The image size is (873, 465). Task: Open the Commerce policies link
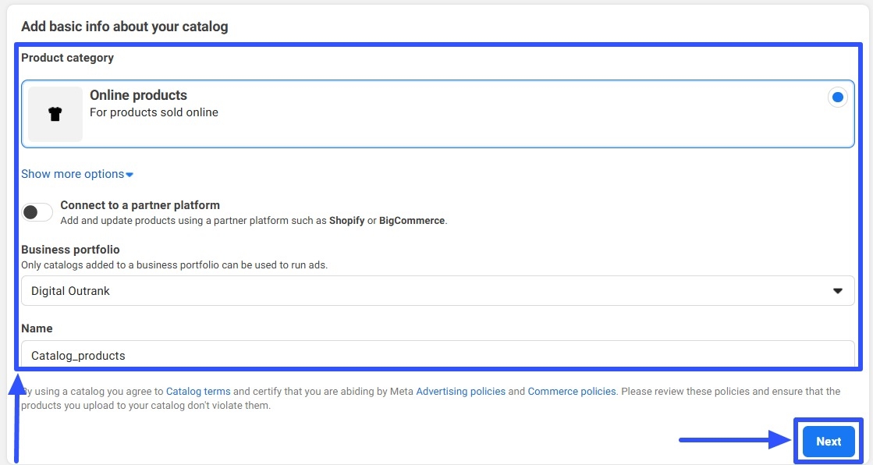coord(571,392)
